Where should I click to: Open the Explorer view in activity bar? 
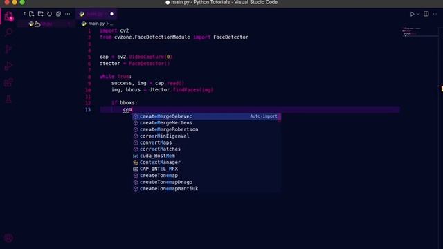(x=9, y=16)
